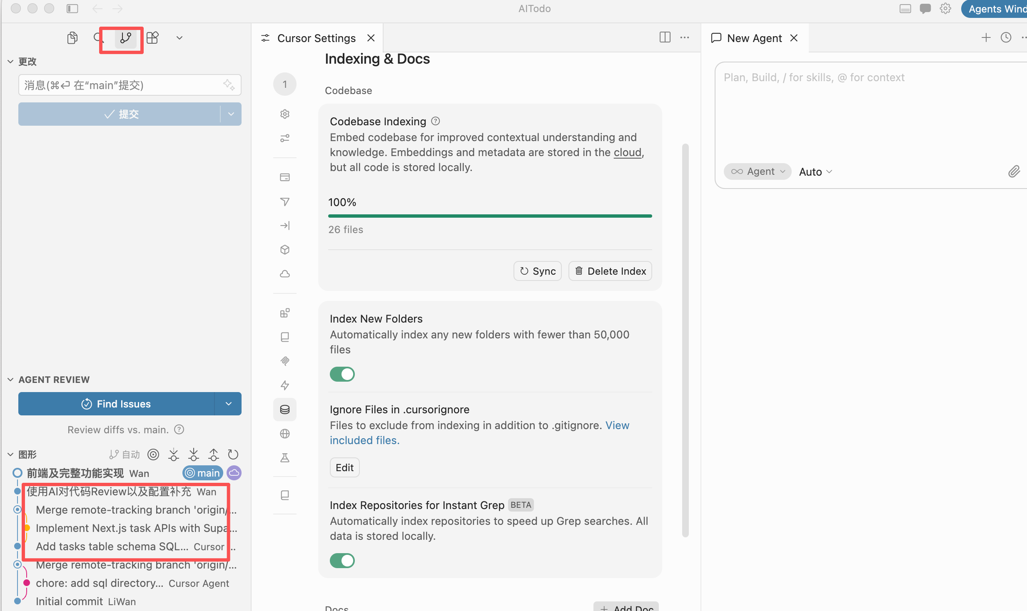Push commits using graph toolbar icon
This screenshot has height=611, width=1027.
[x=214, y=455]
